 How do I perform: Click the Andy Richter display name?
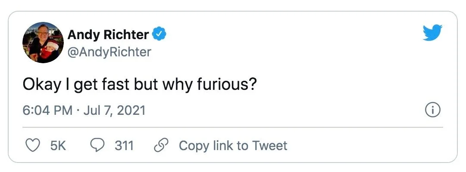(108, 34)
